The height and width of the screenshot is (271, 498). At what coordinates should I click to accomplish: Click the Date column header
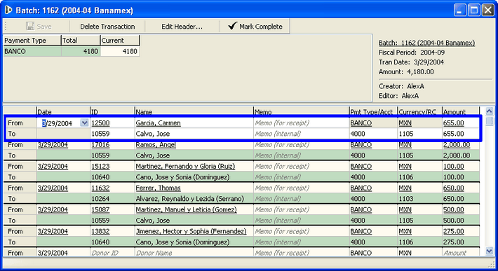pyautogui.click(x=63, y=111)
